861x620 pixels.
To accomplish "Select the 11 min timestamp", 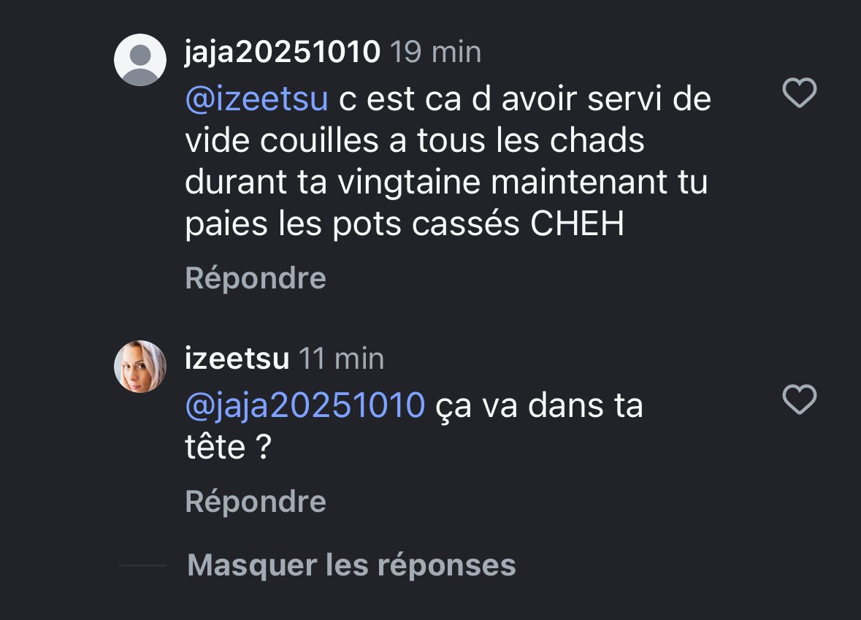I will coord(341,359).
